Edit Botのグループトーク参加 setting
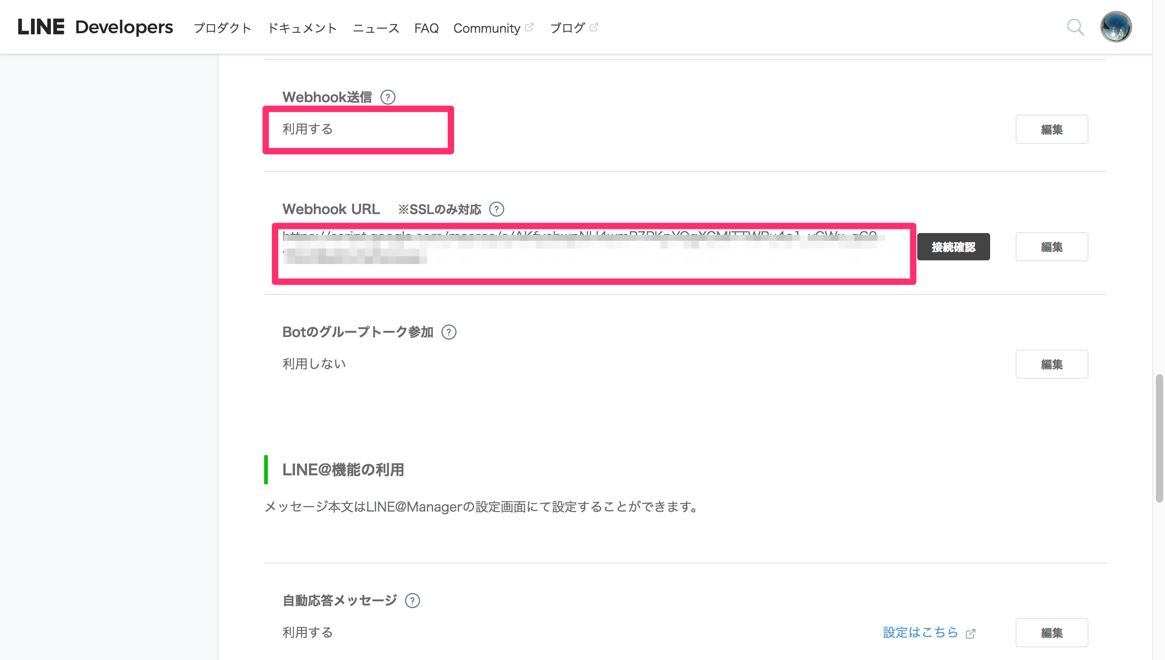Image resolution: width=1165 pixels, height=660 pixels. tap(1051, 365)
